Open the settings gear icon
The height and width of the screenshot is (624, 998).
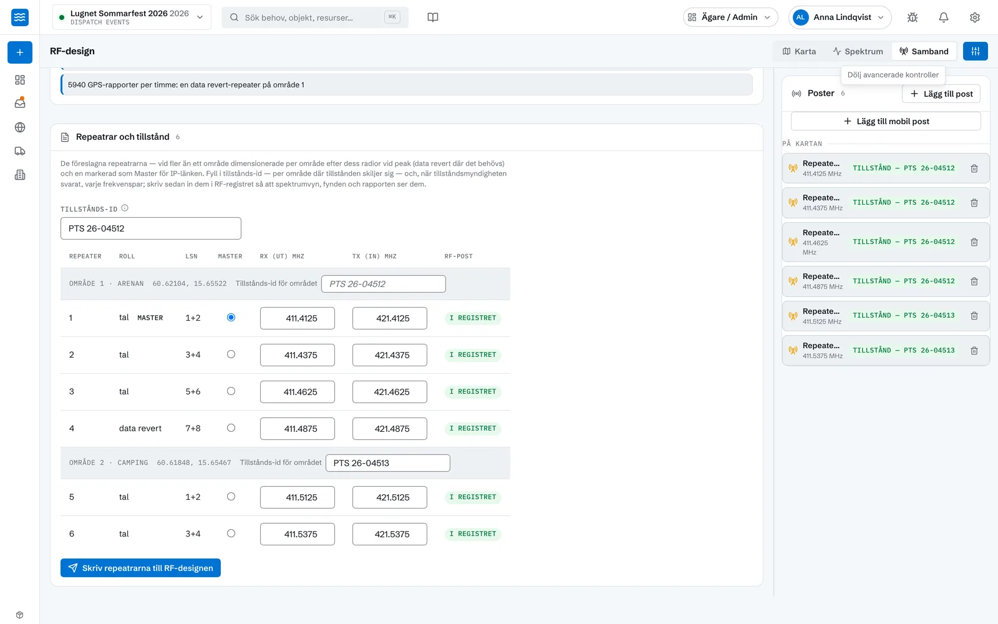pos(975,17)
